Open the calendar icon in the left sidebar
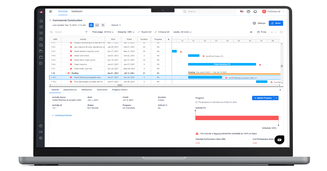Image resolution: width=327 pixels, height=171 pixels. click(41, 57)
